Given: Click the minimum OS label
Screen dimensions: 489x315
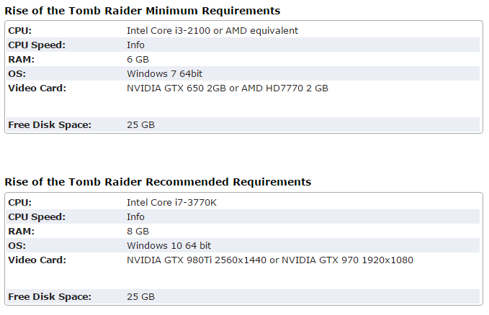Looking at the screenshot, I should pos(17,74).
